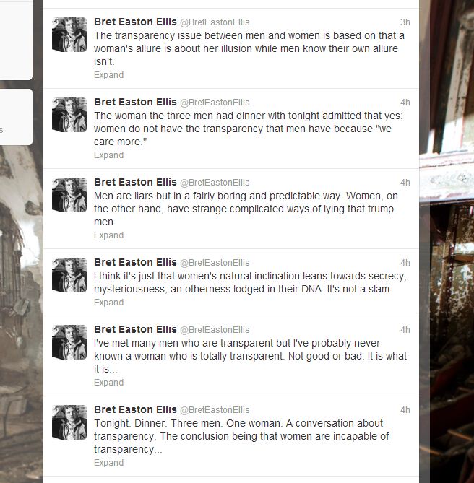Click avatar on the 'natural inclination' tweet

(x=69, y=275)
